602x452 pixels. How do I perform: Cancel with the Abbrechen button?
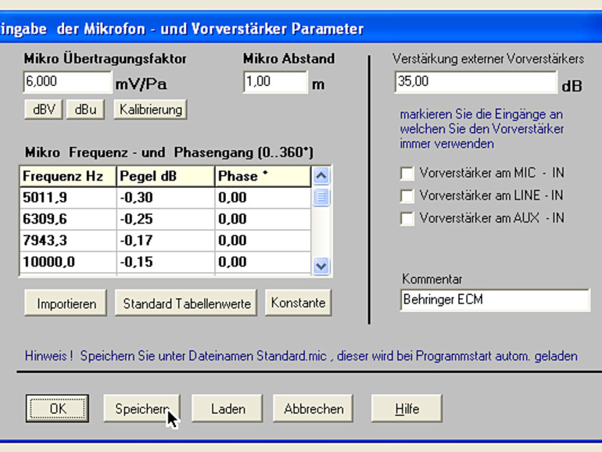click(x=314, y=408)
